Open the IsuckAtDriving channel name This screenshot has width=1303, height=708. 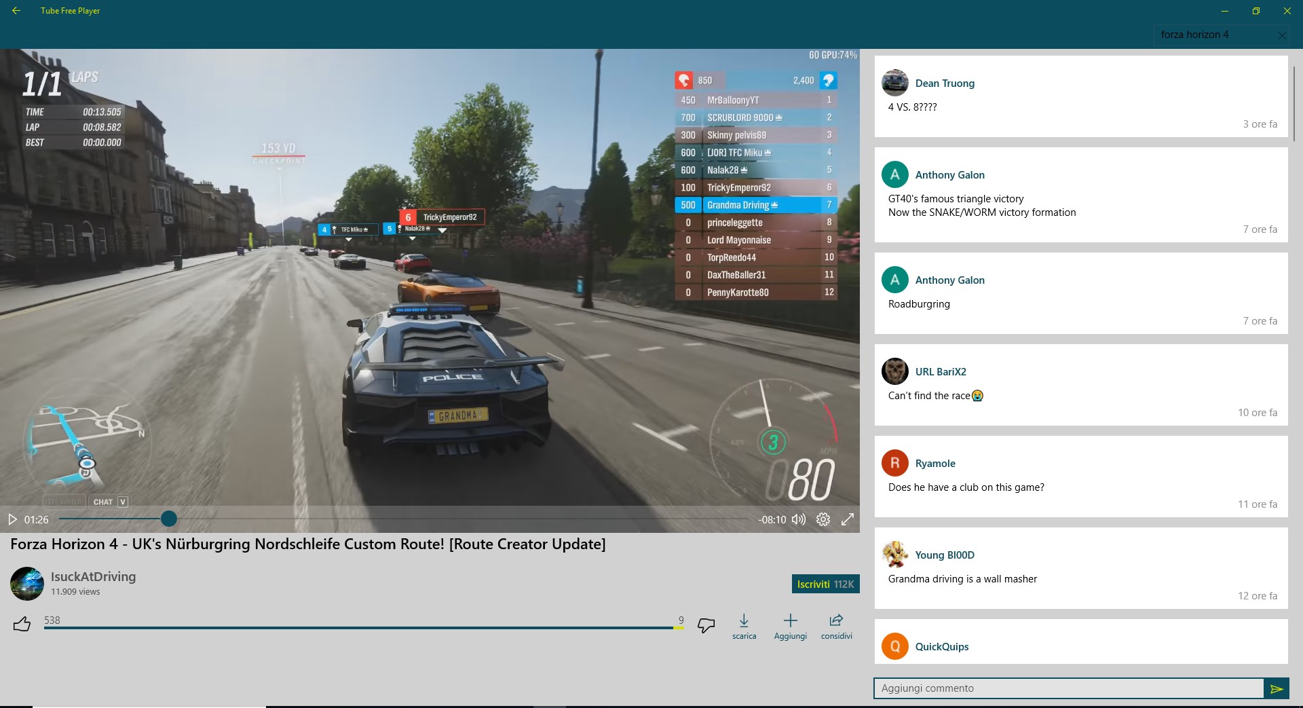[93, 576]
